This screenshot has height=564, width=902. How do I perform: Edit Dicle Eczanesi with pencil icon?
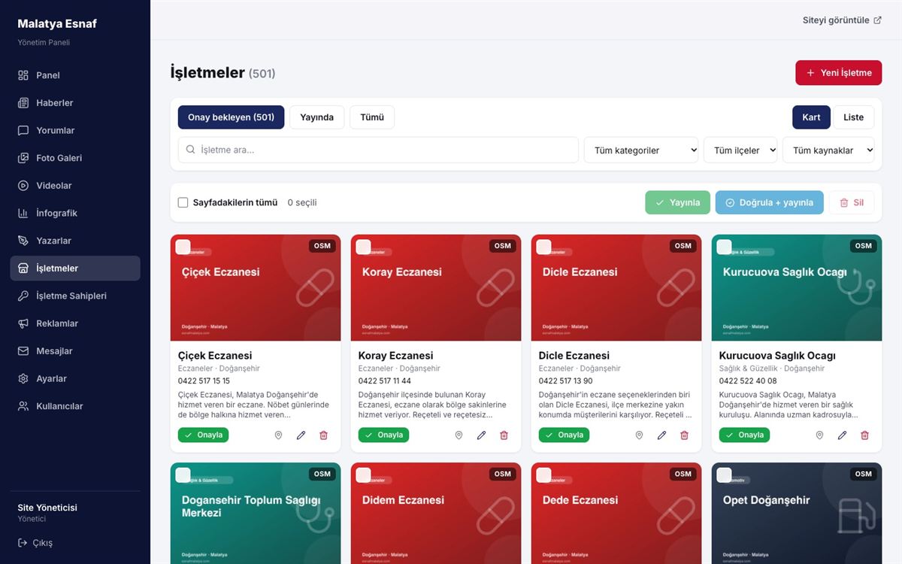pos(661,435)
